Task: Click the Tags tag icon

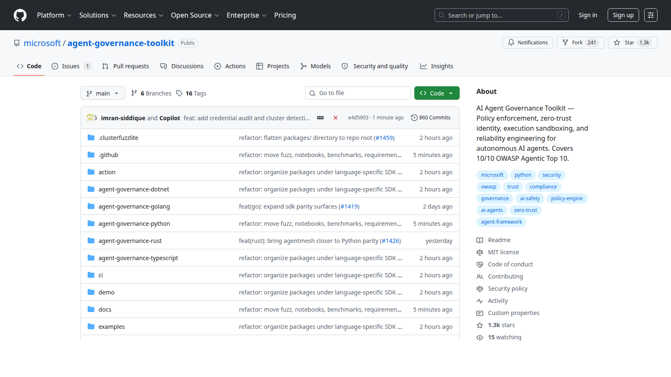Action: [x=179, y=93]
